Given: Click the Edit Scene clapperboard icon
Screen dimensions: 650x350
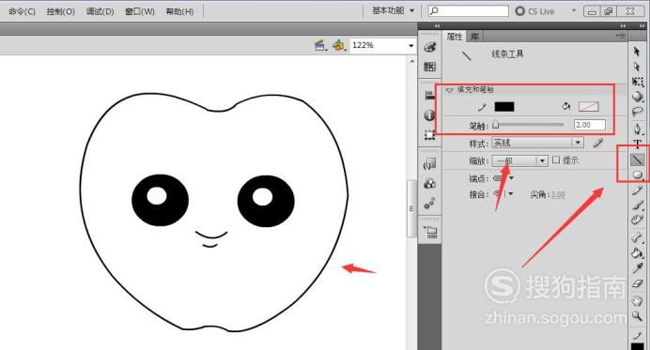Looking at the screenshot, I should click(320, 45).
